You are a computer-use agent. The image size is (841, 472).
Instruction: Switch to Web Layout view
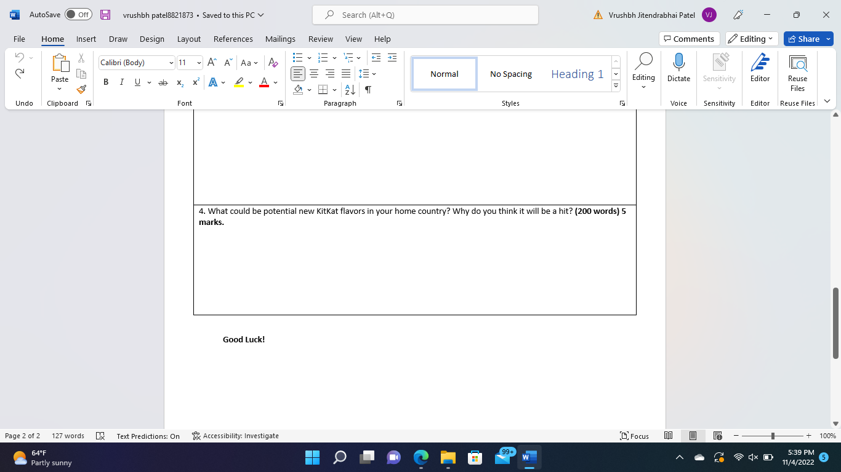[x=717, y=436]
